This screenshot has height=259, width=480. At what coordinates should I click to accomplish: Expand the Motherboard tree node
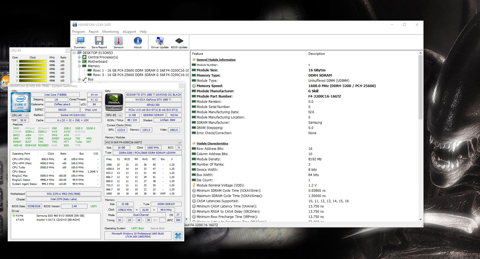(79, 61)
